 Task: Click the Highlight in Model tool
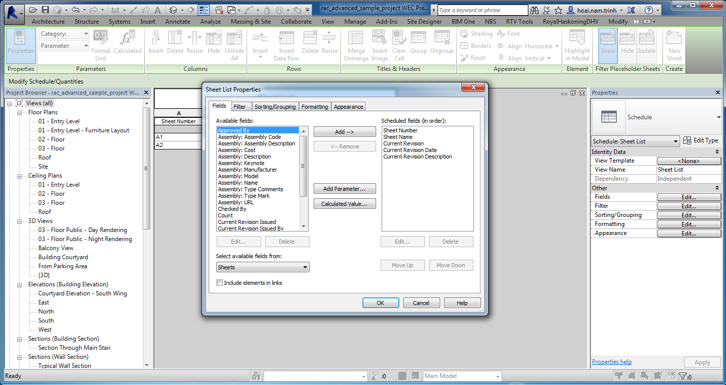(x=577, y=45)
